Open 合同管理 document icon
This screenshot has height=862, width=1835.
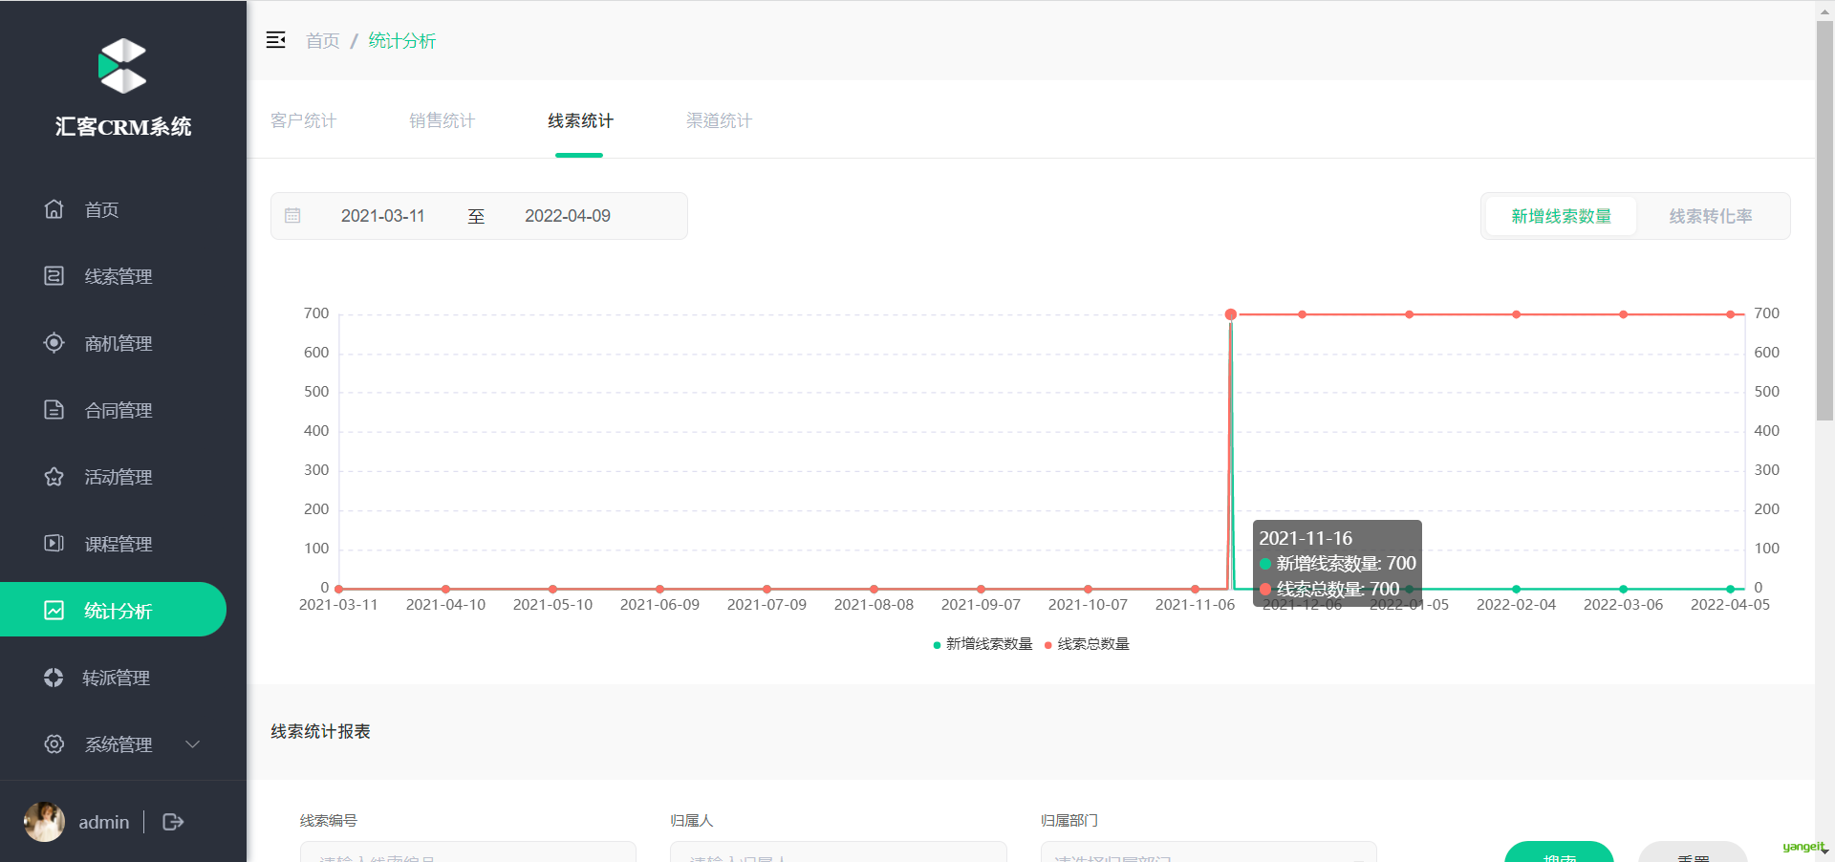coord(54,410)
